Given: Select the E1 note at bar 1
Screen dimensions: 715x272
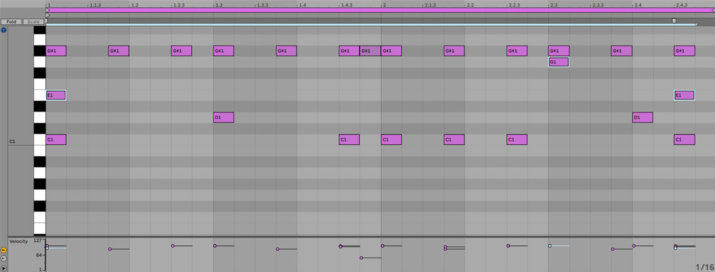Looking at the screenshot, I should click(x=56, y=95).
